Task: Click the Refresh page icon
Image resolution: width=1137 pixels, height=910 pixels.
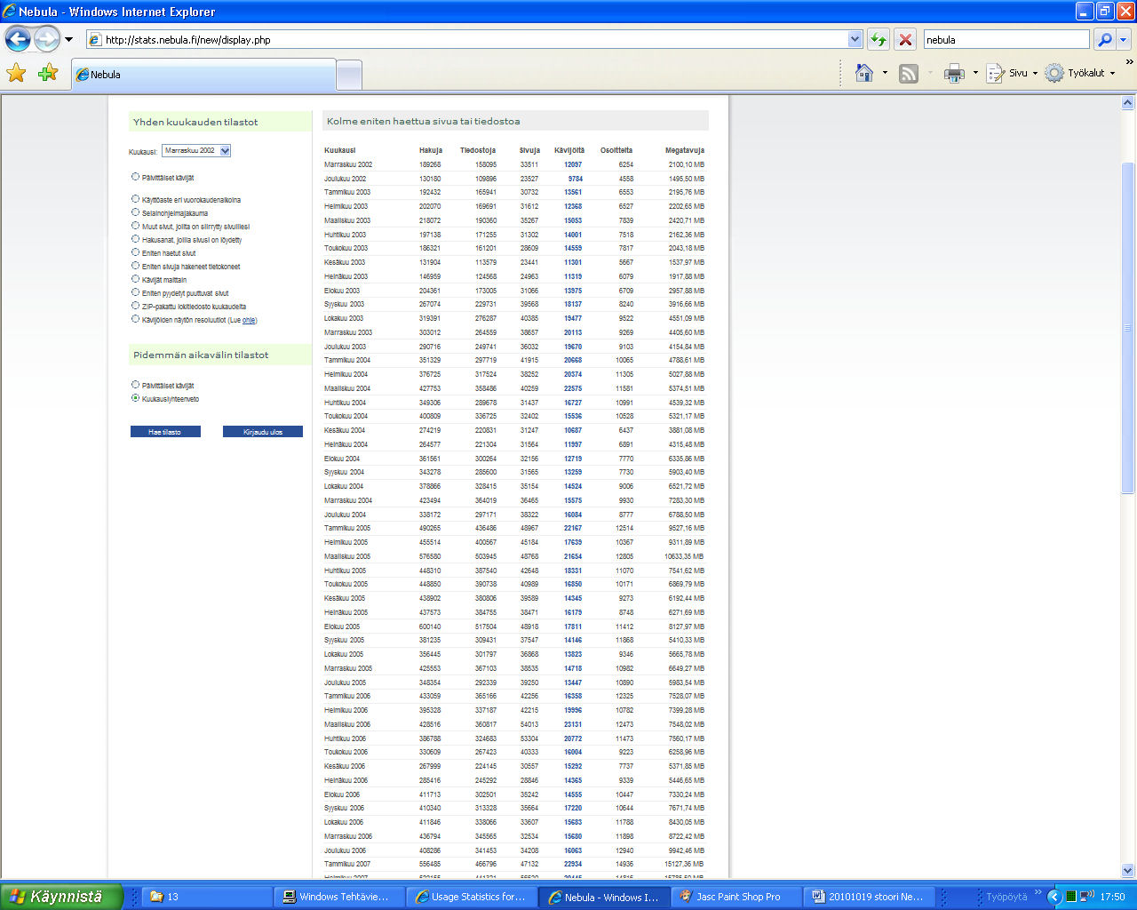Action: pyautogui.click(x=878, y=39)
